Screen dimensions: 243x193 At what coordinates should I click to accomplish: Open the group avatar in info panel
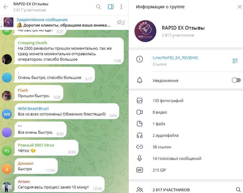pyautogui.click(x=145, y=31)
